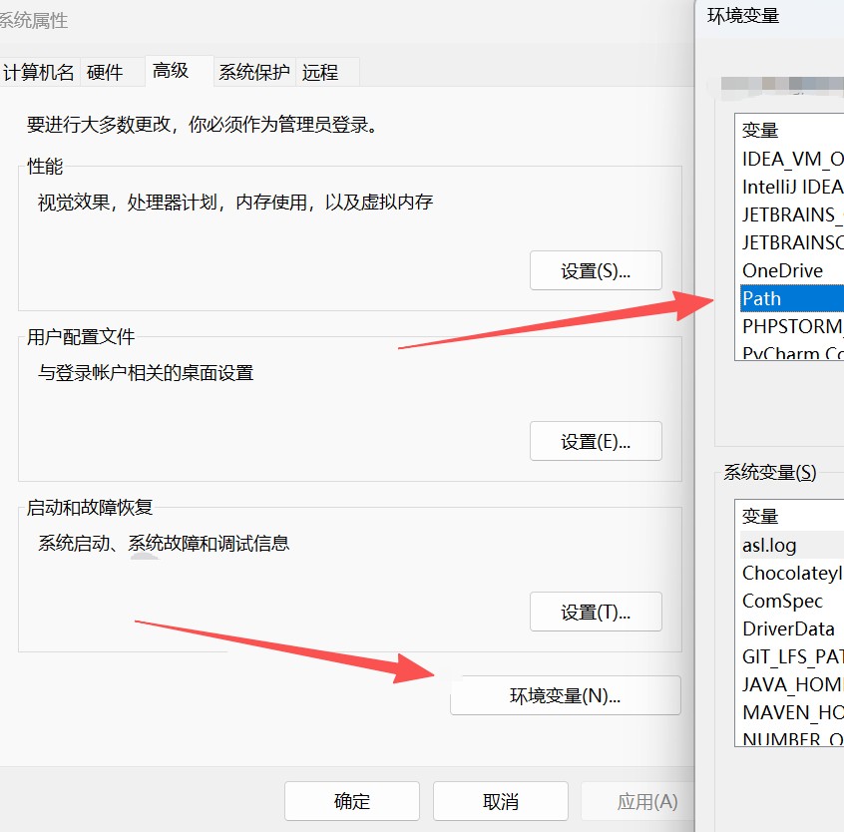The width and height of the screenshot is (844, 832).
Task: Click the 取消 button
Action: (501, 801)
